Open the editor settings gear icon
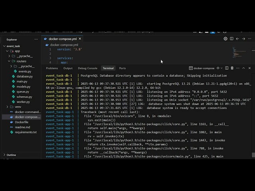Viewport: 255px width, 191px height. 226,39
